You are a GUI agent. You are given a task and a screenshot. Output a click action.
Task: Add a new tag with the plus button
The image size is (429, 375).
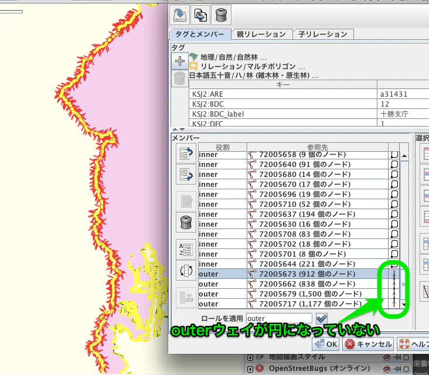(x=180, y=61)
